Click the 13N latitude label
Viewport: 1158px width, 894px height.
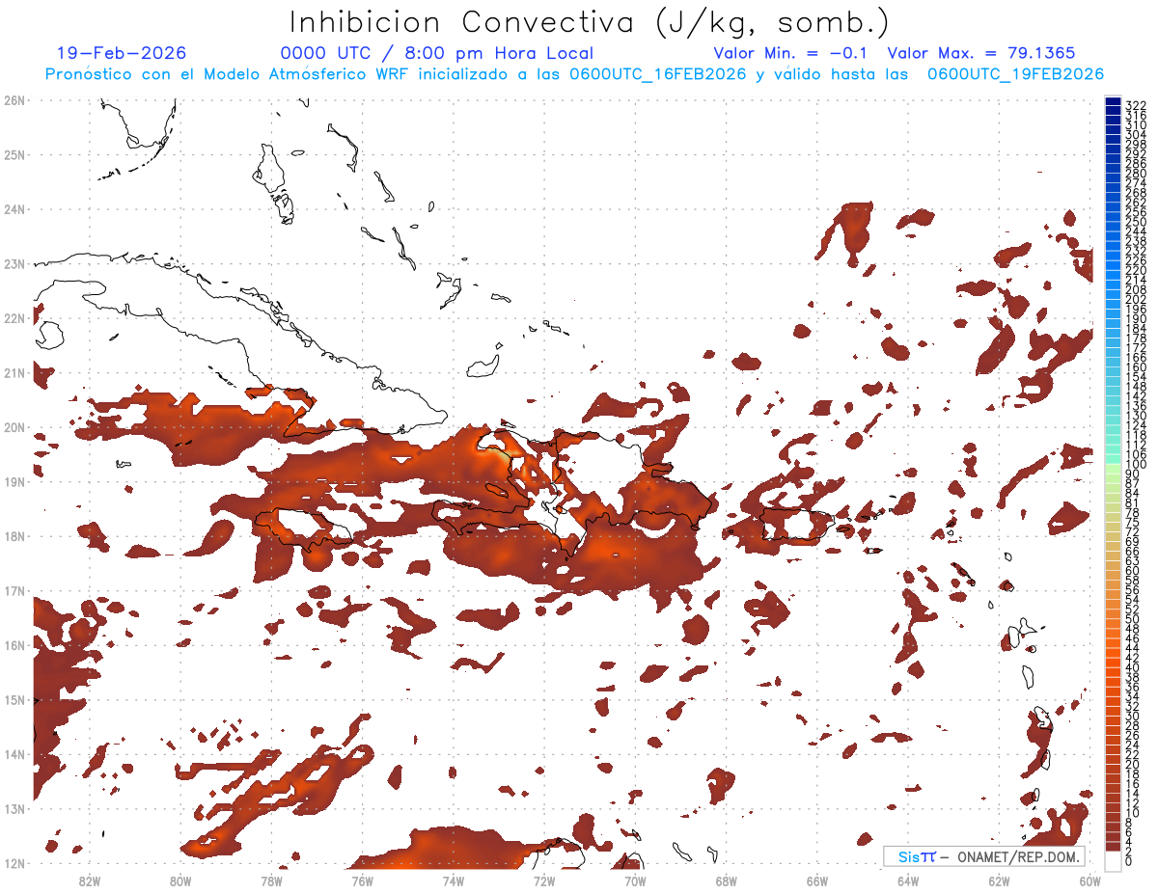pos(14,808)
